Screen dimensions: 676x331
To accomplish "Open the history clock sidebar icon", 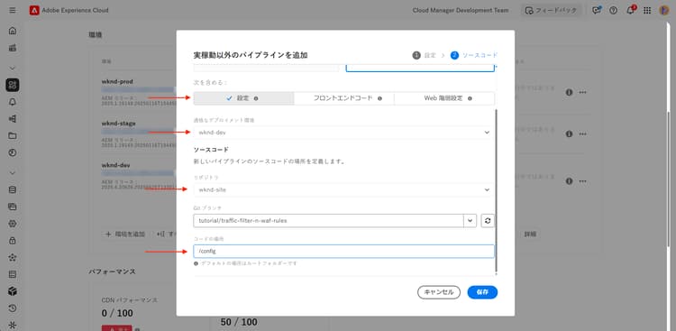I will (x=13, y=308).
